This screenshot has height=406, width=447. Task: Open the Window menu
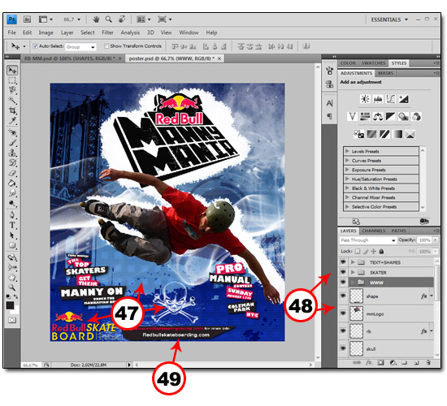(189, 32)
